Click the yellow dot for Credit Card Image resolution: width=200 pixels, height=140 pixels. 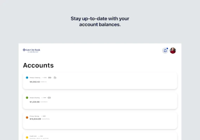[x=27, y=138]
